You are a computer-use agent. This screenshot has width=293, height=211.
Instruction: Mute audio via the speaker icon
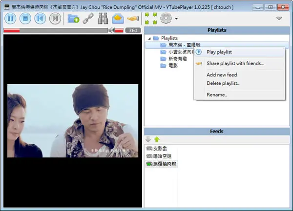click(111, 30)
